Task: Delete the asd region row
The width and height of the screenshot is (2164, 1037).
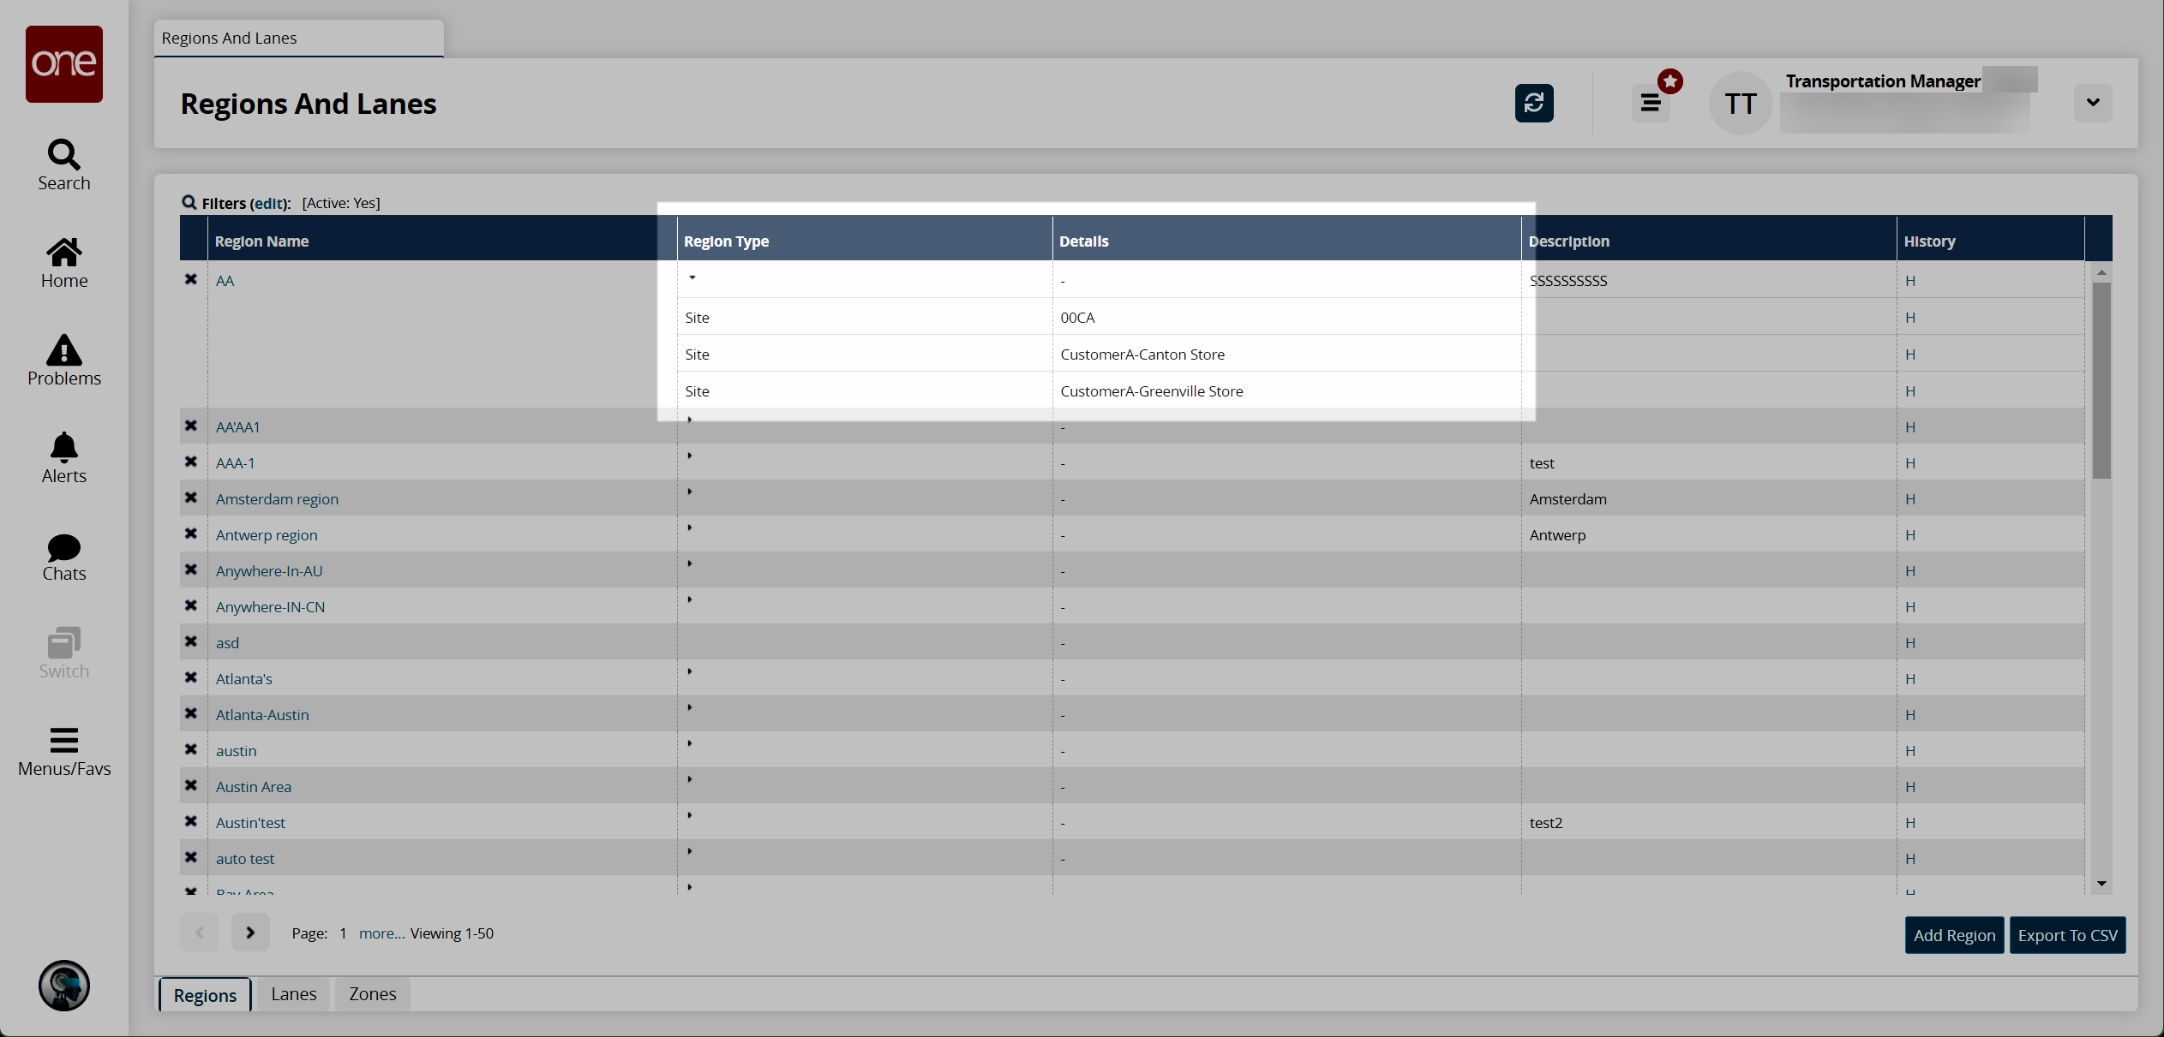Action: [191, 641]
